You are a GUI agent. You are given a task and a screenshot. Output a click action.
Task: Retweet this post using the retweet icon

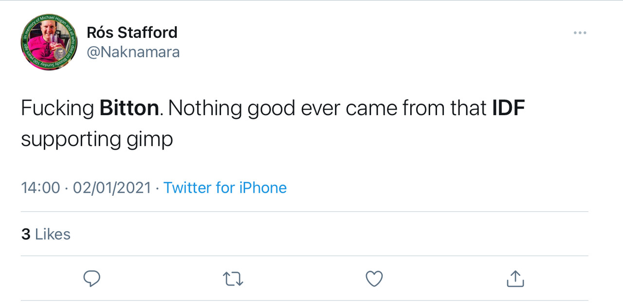(x=233, y=278)
